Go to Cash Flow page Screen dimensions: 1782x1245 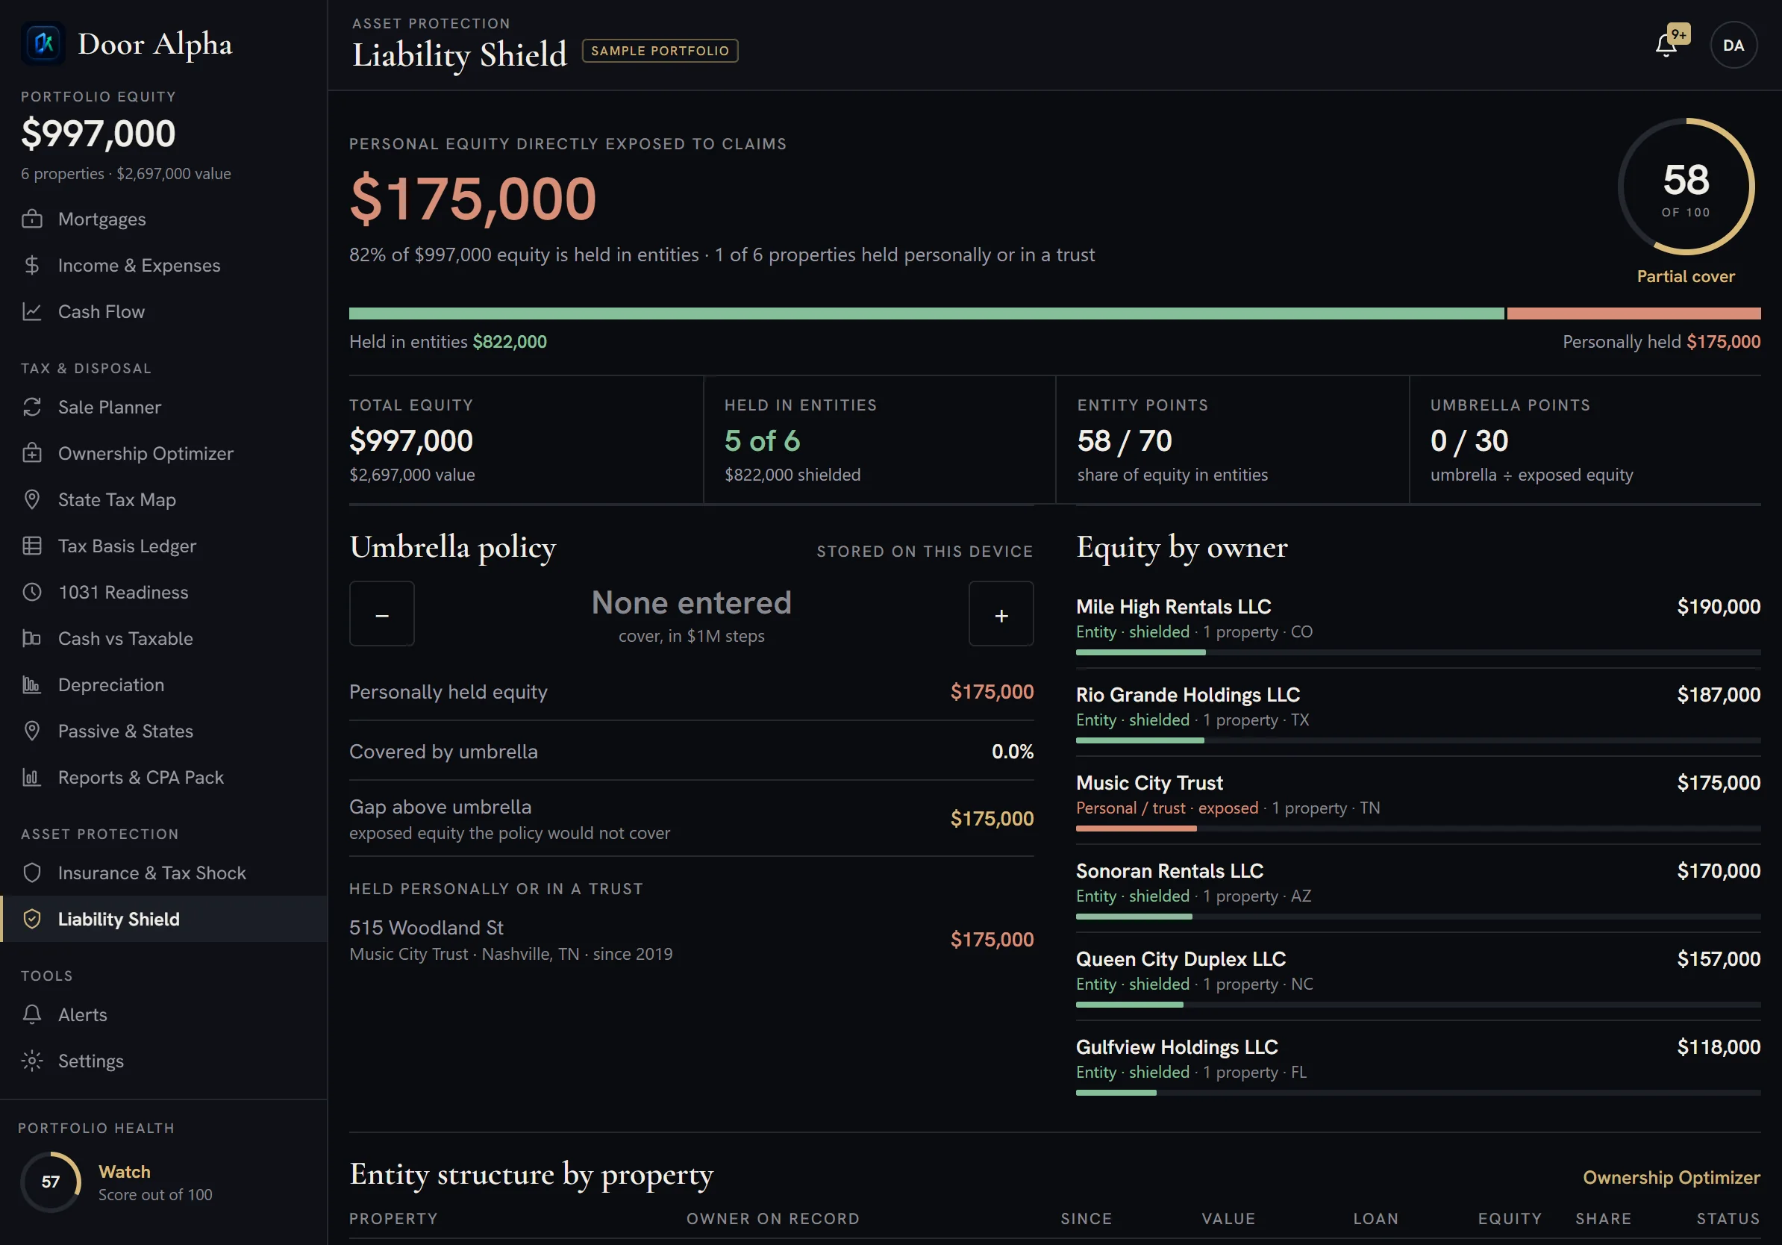point(163,311)
